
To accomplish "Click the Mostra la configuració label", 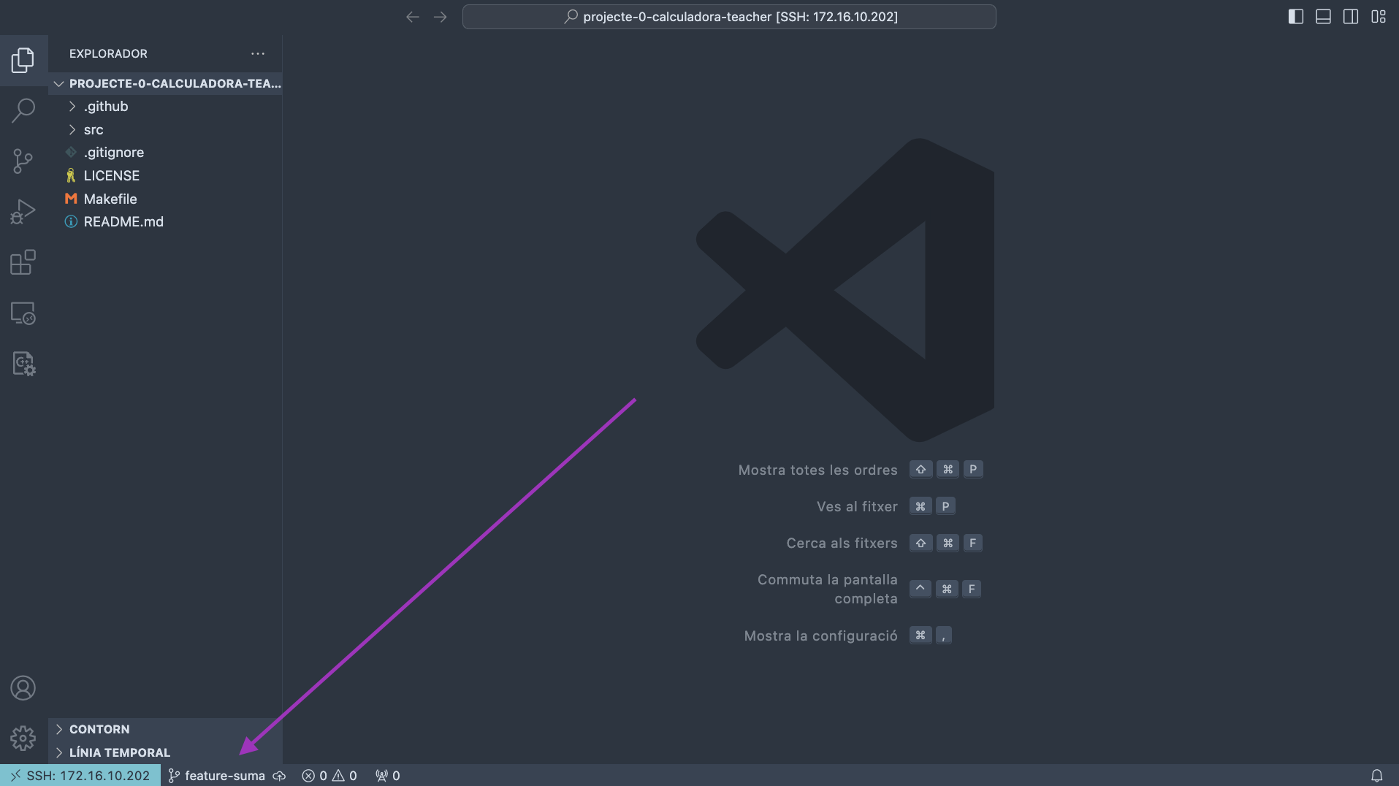I will [x=820, y=636].
